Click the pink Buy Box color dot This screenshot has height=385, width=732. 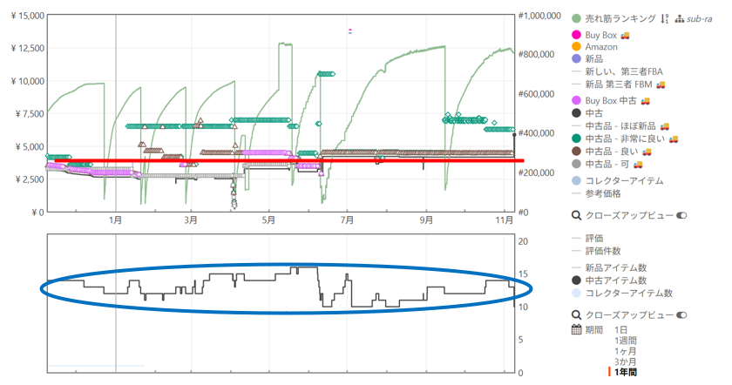(x=576, y=34)
